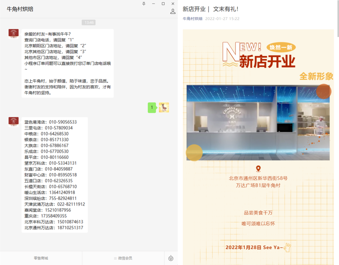Click the sent green "1" message bubble

point(152,108)
